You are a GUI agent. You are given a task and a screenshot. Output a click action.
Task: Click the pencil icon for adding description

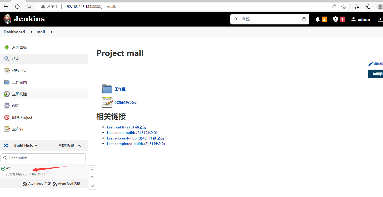371,64
